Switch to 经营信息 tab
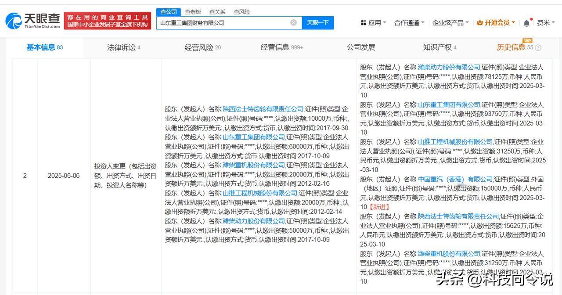The image size is (562, 295). coord(282,47)
